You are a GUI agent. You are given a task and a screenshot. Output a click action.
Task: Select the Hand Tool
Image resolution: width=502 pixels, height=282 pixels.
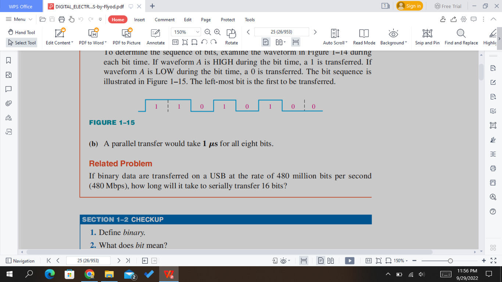21,32
